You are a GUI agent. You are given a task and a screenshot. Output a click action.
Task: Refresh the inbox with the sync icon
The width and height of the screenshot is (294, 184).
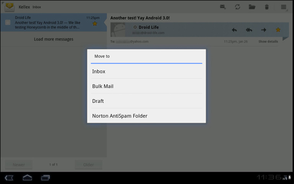(x=237, y=7)
